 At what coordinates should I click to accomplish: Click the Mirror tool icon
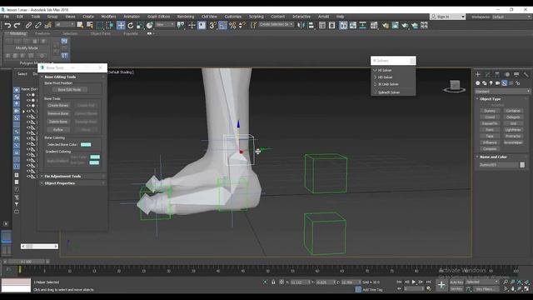(x=301, y=25)
